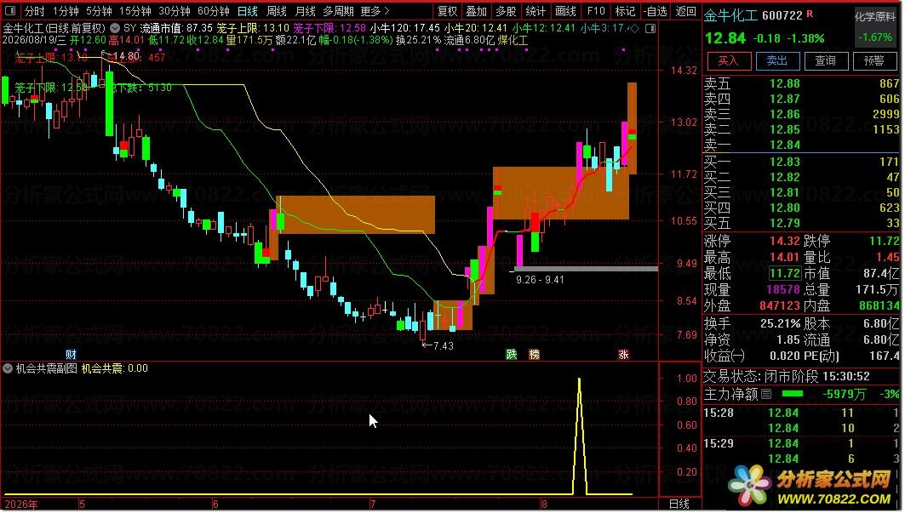Switch to 分时 intraday chart tab
The height and width of the screenshot is (513, 905).
pyautogui.click(x=35, y=11)
